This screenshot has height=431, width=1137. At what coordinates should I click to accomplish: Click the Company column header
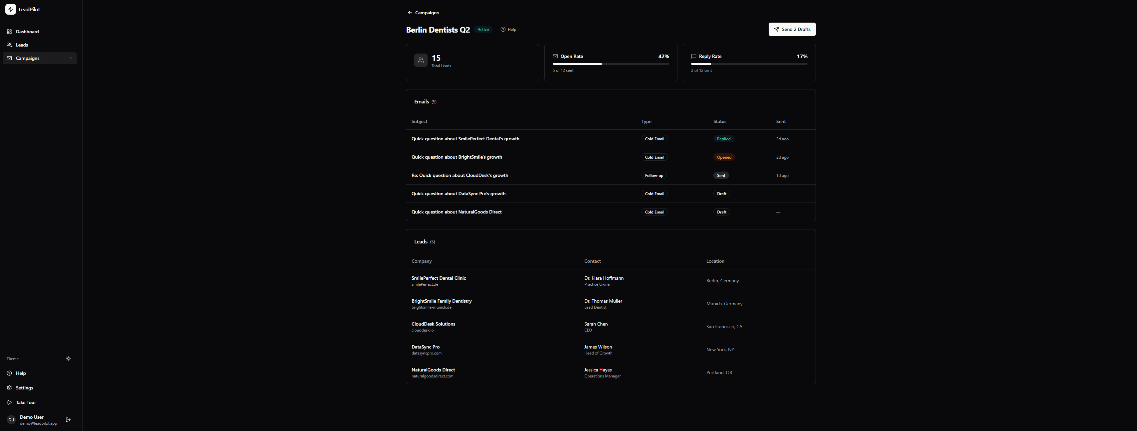422,261
